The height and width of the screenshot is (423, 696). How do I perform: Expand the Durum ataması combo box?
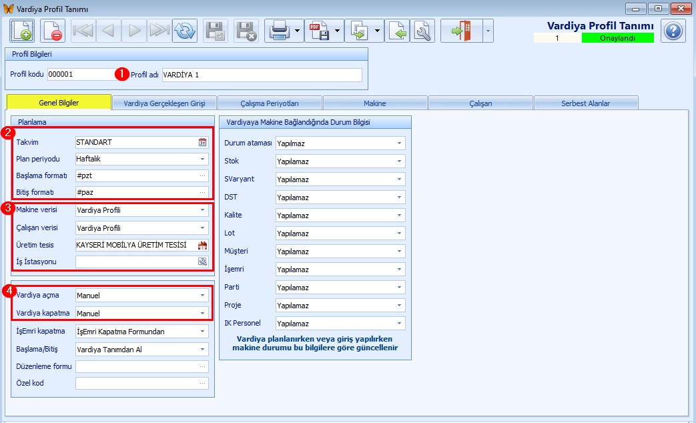tap(399, 143)
